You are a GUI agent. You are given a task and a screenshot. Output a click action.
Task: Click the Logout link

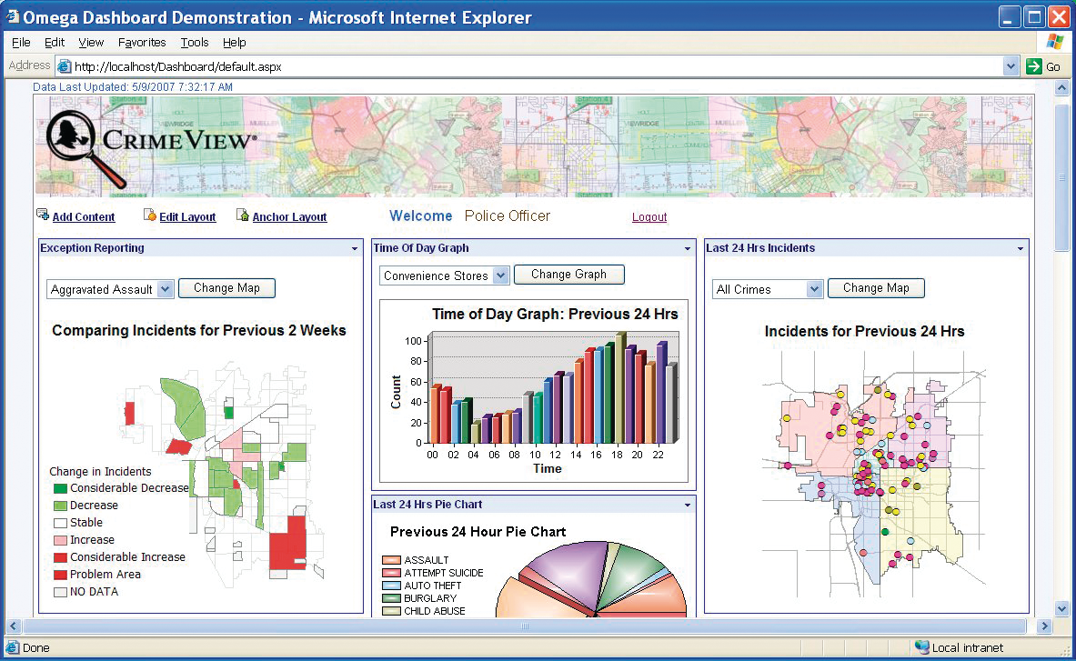[x=649, y=217]
